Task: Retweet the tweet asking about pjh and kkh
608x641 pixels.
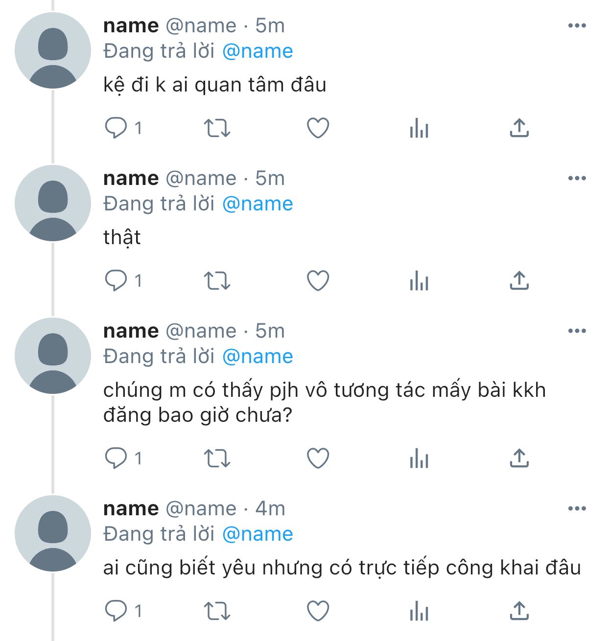Action: (217, 458)
